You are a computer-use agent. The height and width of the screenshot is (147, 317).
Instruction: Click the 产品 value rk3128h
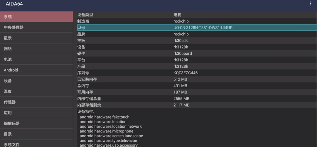click(x=181, y=66)
